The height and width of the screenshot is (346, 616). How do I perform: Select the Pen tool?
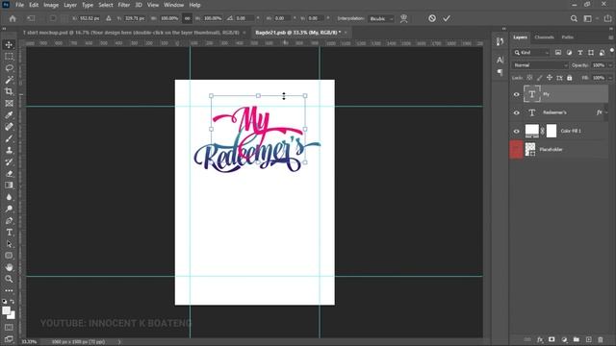point(9,220)
